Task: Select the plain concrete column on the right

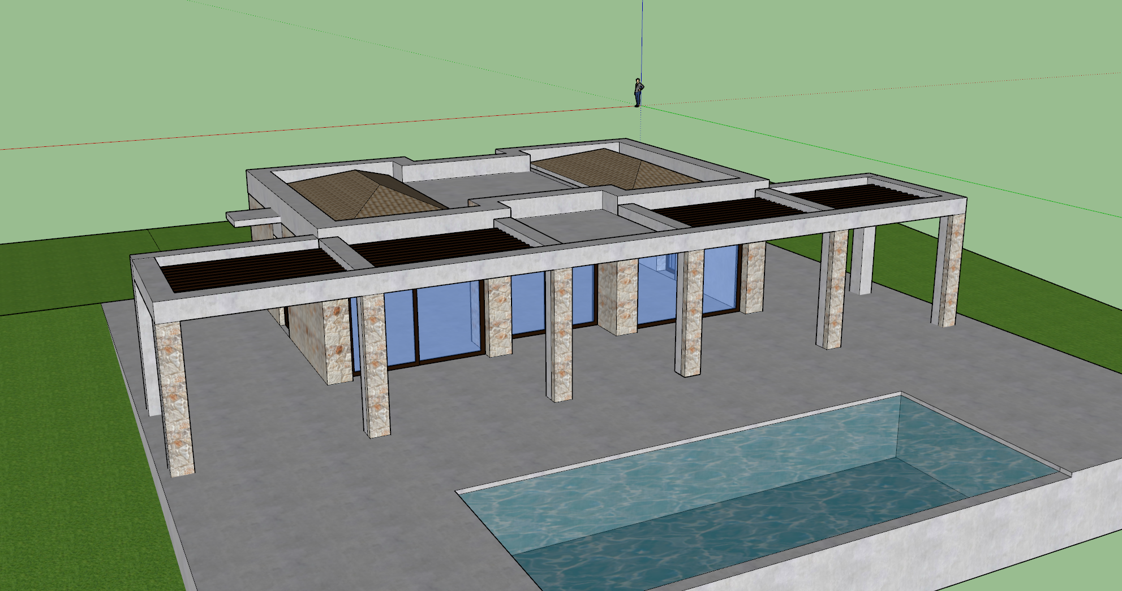Action: click(862, 260)
